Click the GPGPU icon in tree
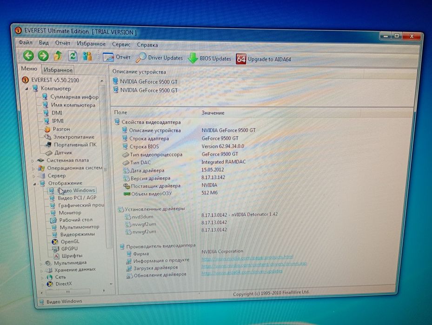 coord(56,249)
